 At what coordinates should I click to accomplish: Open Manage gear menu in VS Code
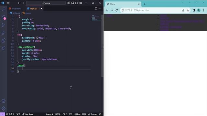[4, 108]
